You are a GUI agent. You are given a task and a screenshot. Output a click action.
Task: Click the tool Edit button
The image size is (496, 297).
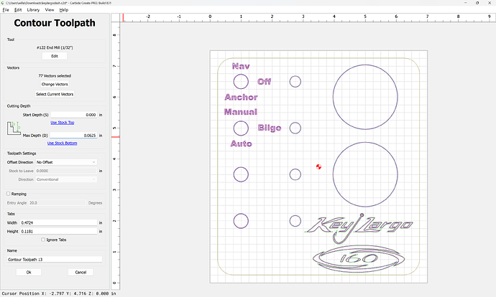[55, 56]
